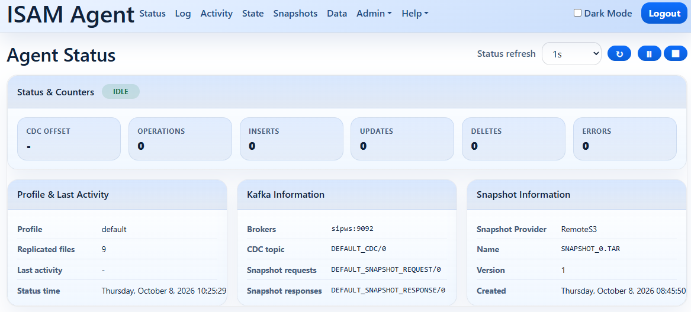Click the snapshot name SNAPSHOT_0.TAR
This screenshot has height=312, width=691.
[x=590, y=249]
